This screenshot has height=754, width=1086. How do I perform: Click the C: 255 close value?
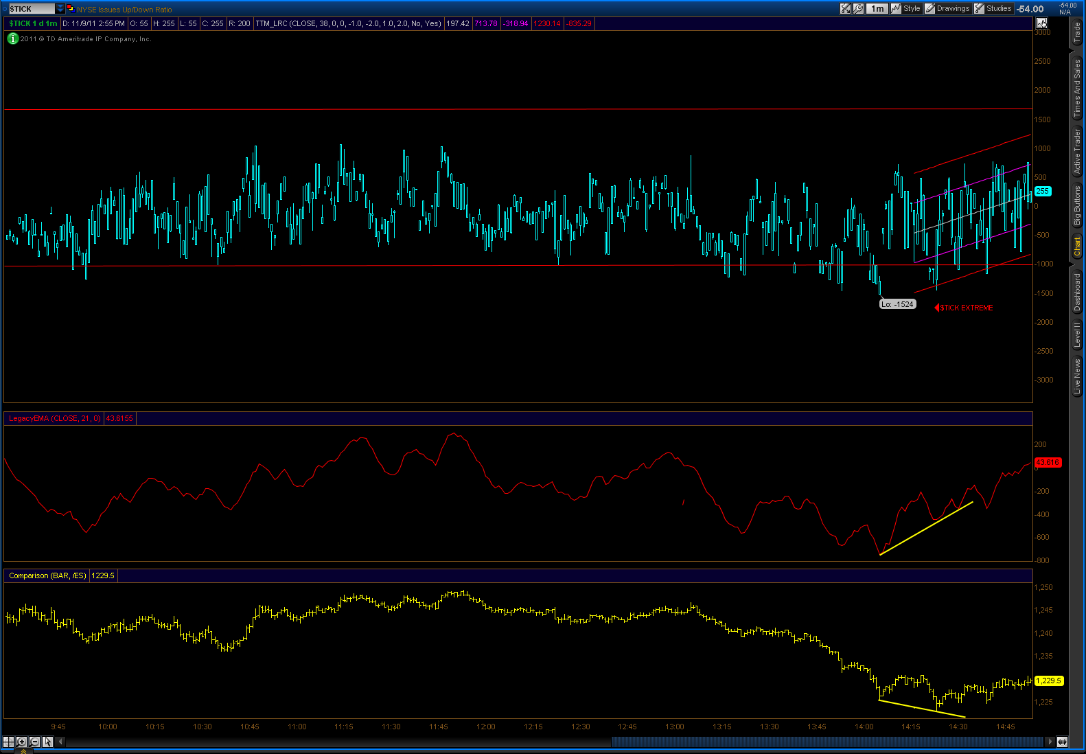(x=213, y=23)
